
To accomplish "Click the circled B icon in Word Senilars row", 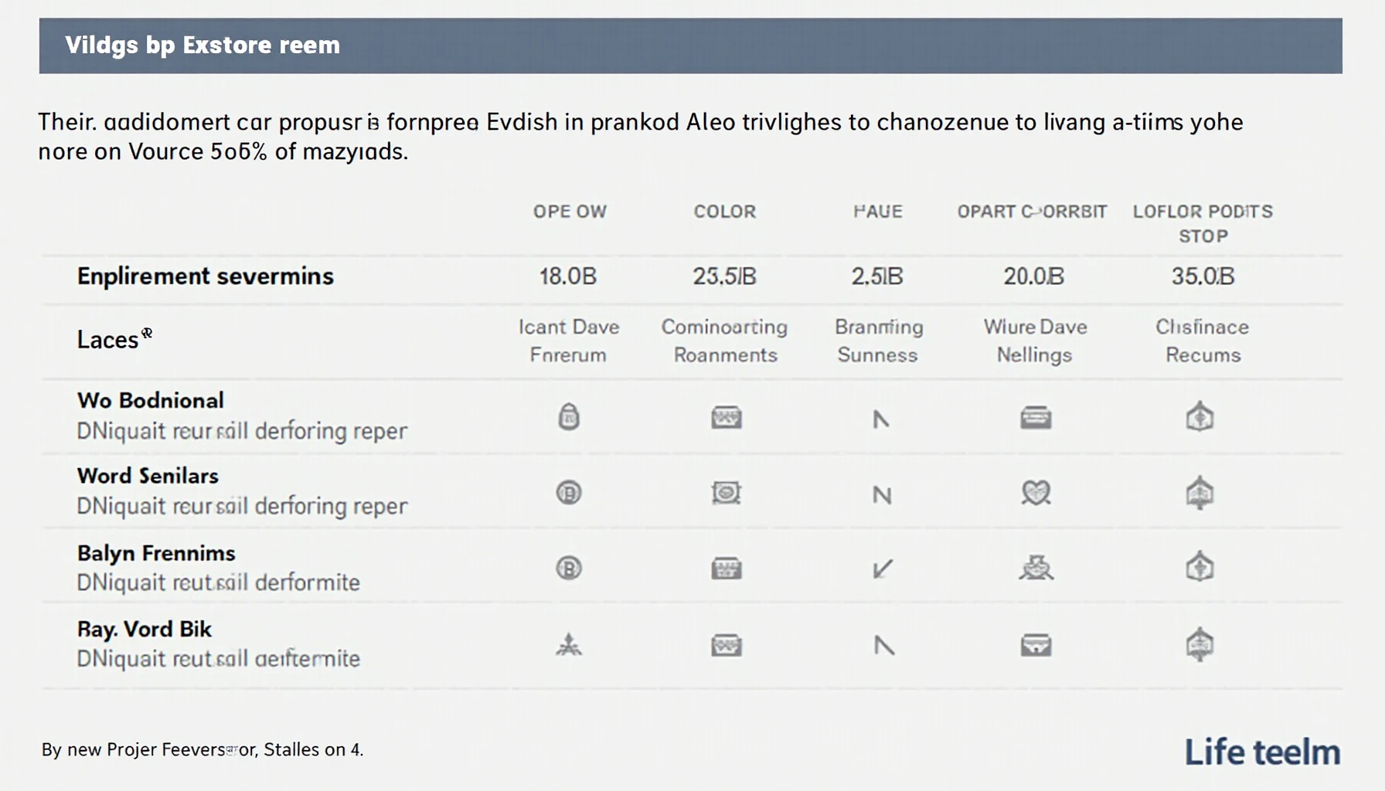I will 569,493.
